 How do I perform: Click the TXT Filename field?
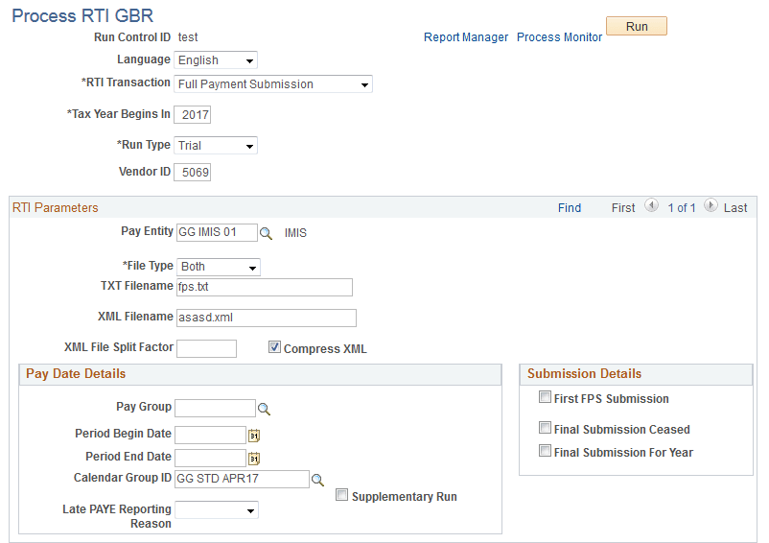265,287
